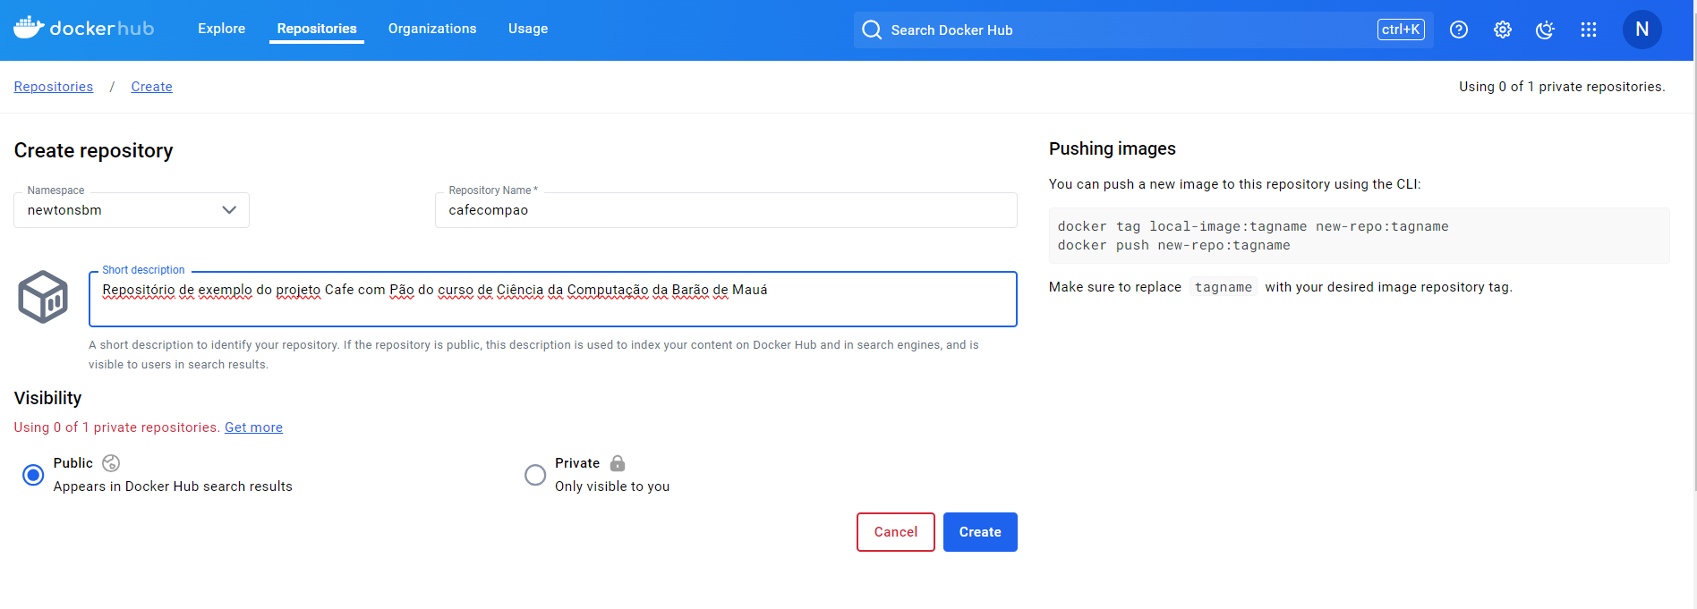This screenshot has width=1697, height=609.
Task: Click the docker tag command line
Action: 1253,226
